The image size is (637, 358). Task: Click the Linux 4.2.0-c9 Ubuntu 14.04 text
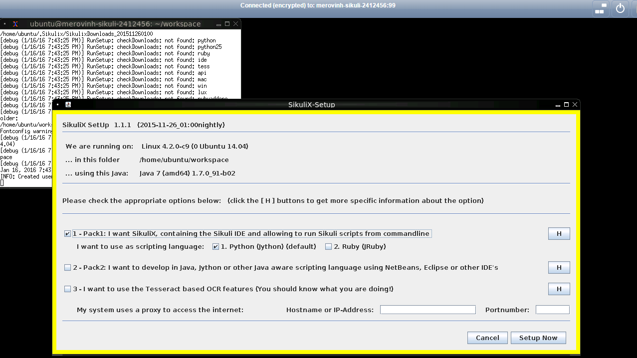click(x=195, y=146)
